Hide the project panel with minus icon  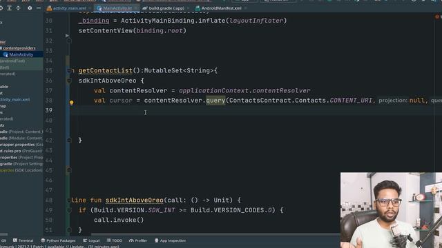click(x=39, y=8)
